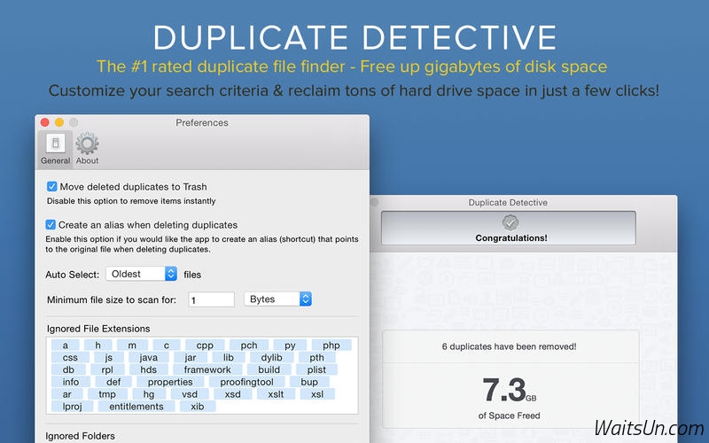This screenshot has width=709, height=443.
Task: Select the 'py' extension token
Action: (290, 346)
